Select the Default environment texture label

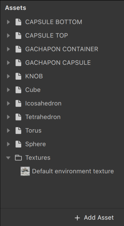click(73, 171)
